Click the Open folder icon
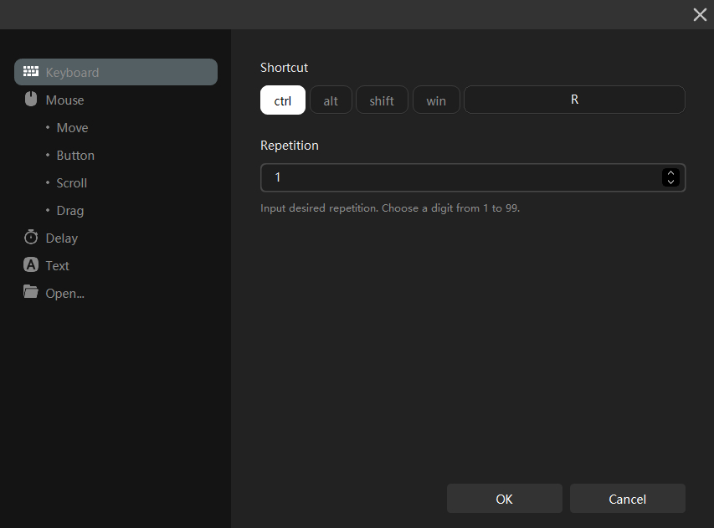Screen dimensions: 714x528 (31, 292)
